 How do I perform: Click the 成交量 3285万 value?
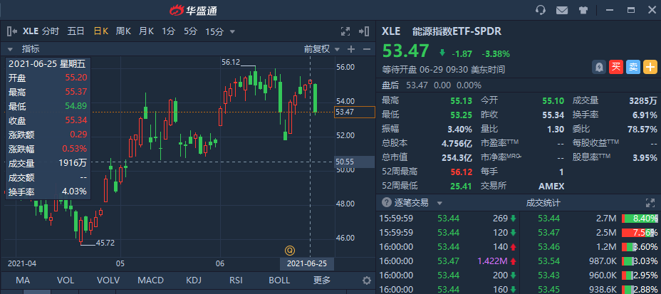pyautogui.click(x=643, y=100)
